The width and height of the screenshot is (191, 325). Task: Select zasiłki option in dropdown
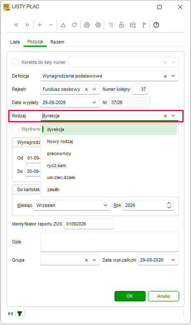(110, 189)
